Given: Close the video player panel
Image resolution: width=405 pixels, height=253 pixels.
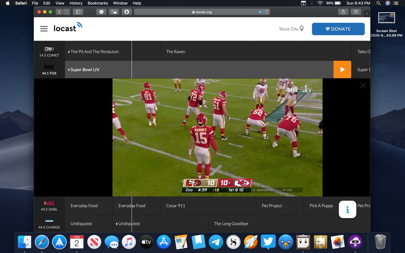Looking at the screenshot, I should [363, 86].
